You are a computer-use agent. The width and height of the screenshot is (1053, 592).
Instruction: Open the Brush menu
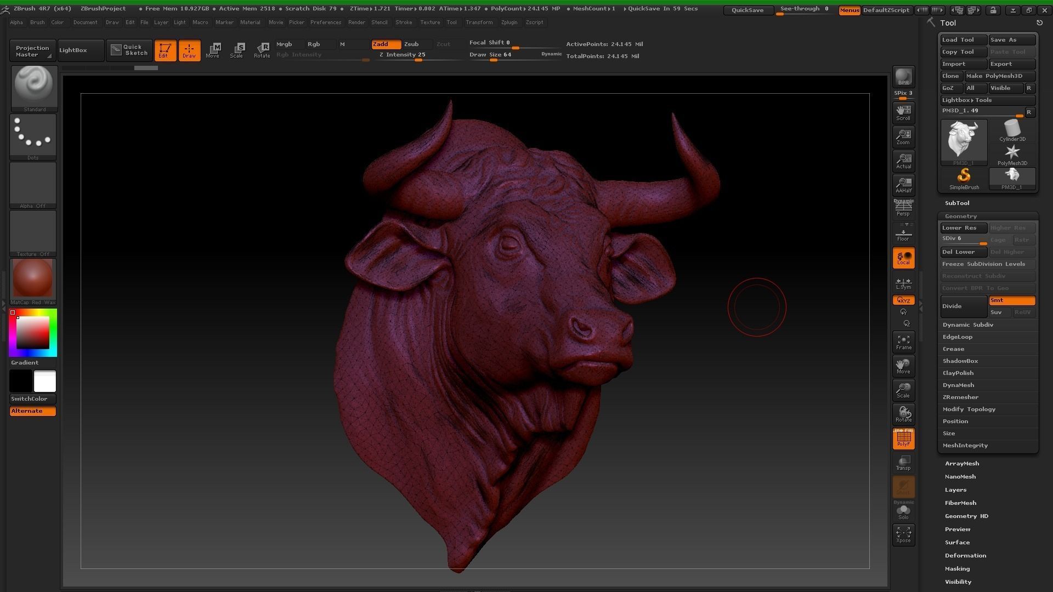(x=37, y=22)
